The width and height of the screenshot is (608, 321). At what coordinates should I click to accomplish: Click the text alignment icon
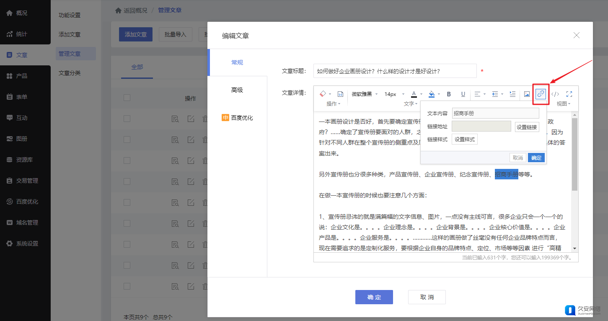[477, 94]
